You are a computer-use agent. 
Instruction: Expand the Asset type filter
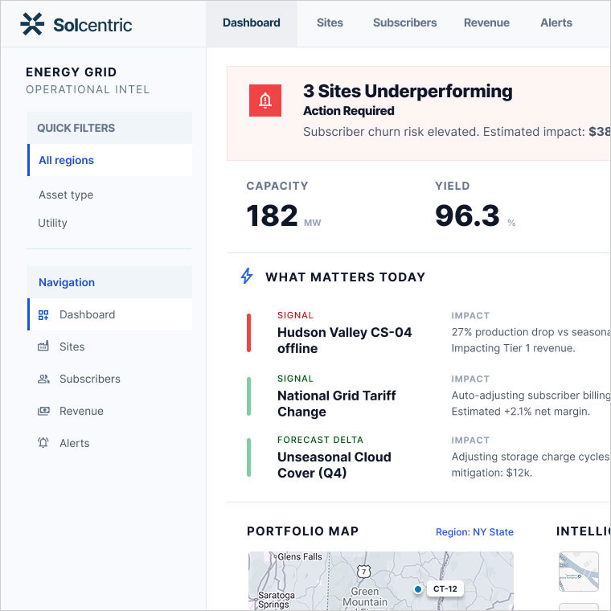(66, 195)
